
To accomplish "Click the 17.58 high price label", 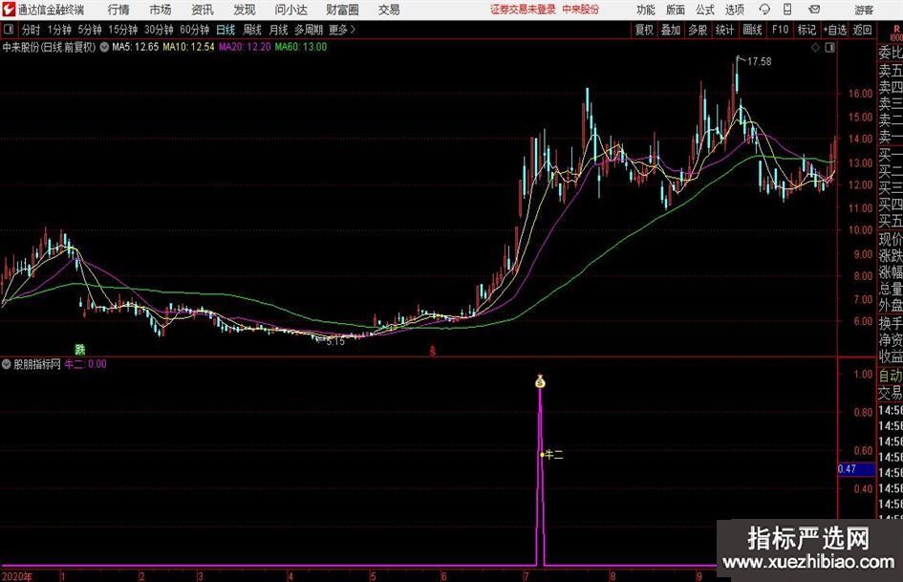I will click(x=759, y=62).
